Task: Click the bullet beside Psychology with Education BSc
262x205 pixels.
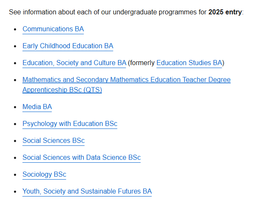Action: coord(15,124)
